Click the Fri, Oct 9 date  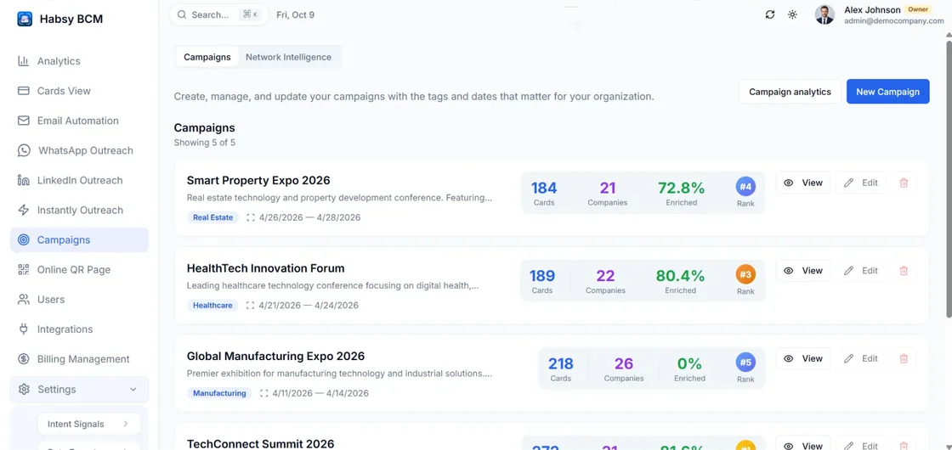(295, 14)
